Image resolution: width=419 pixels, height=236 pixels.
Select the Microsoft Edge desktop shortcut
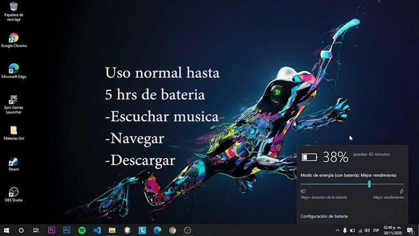(x=14, y=71)
